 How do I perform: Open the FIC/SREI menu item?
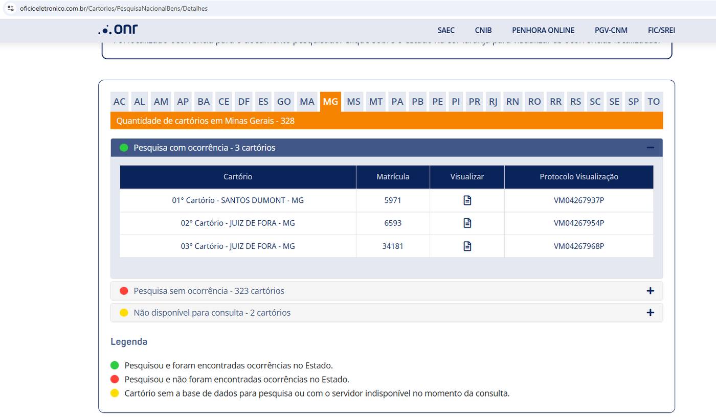pyautogui.click(x=661, y=30)
